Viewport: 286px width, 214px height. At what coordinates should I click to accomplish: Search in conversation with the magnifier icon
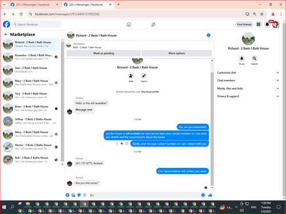(255, 58)
